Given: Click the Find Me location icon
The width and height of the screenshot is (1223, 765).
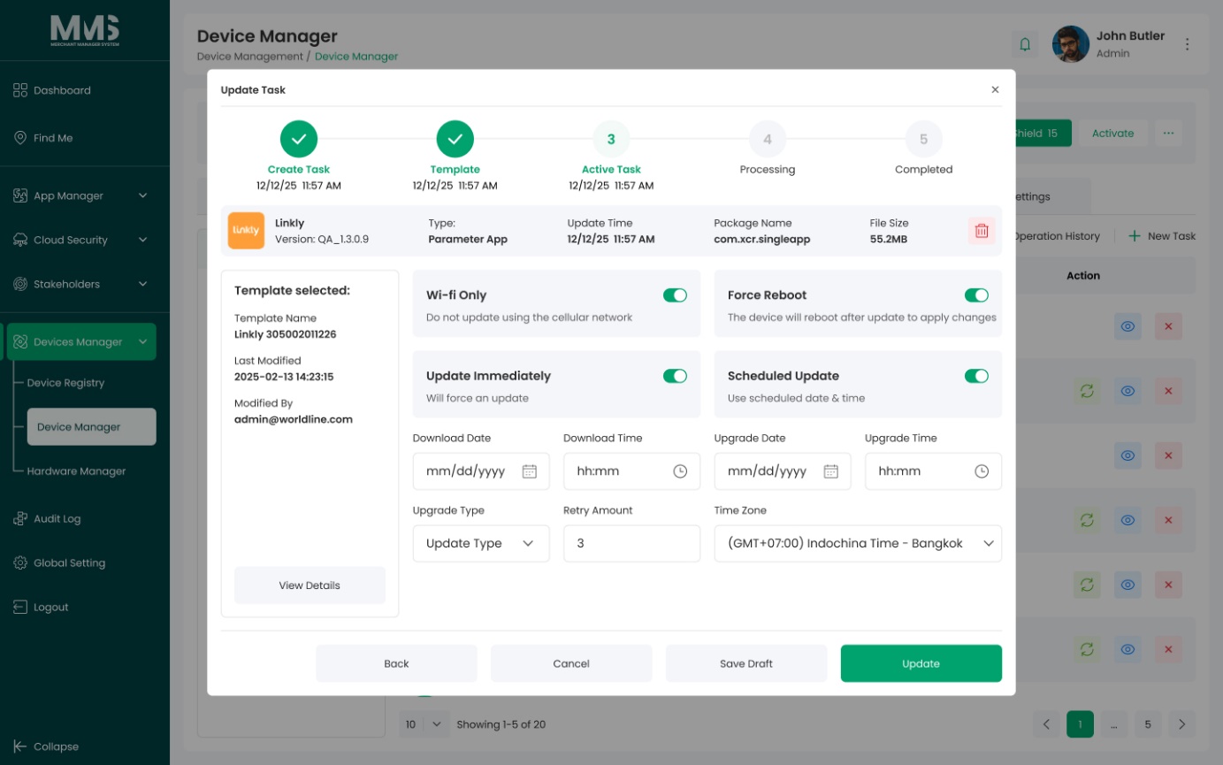Looking at the screenshot, I should (20, 138).
